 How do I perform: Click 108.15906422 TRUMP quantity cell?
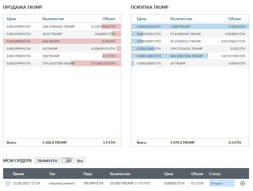click(x=58, y=27)
